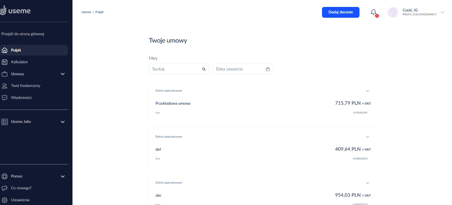This screenshot has height=205, width=452.
Task: Click into the Szukaj search field
Action: pyautogui.click(x=175, y=69)
